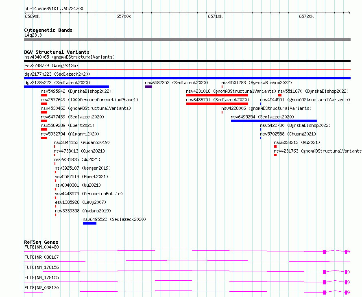Click the FUT8|NM_178156 gene label
Image resolution: width=362 pixels, height=297 pixels.
(x=41, y=267)
